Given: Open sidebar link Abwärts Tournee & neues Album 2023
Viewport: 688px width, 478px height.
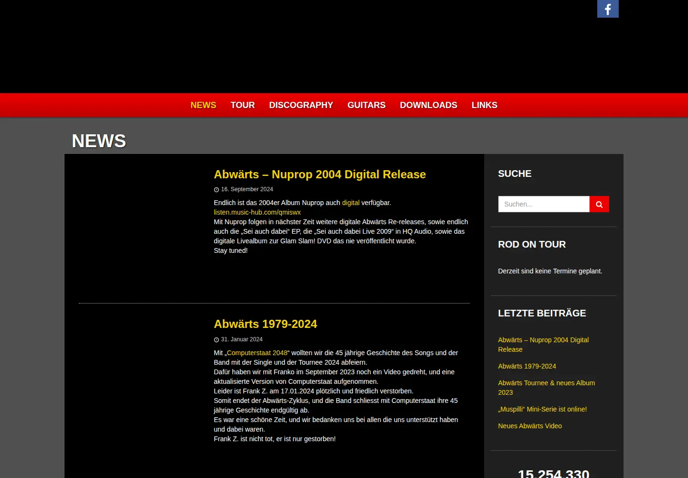Looking at the screenshot, I should pyautogui.click(x=547, y=388).
